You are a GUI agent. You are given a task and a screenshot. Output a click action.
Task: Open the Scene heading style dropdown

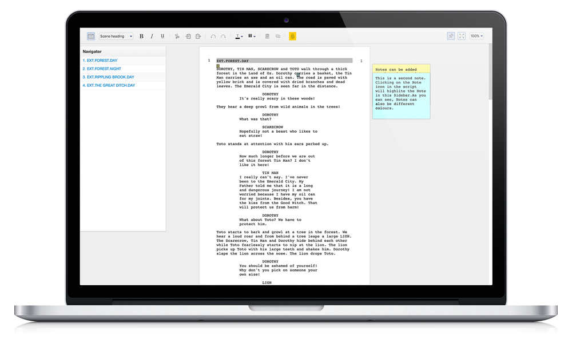click(116, 36)
